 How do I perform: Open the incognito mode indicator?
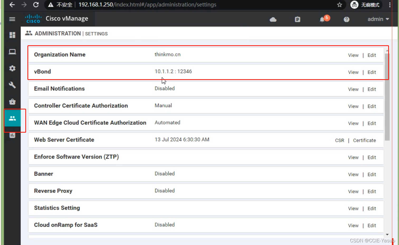point(366,5)
